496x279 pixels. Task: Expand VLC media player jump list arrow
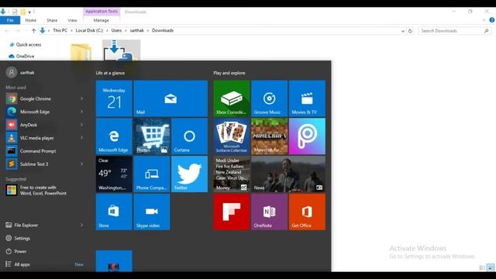81,138
